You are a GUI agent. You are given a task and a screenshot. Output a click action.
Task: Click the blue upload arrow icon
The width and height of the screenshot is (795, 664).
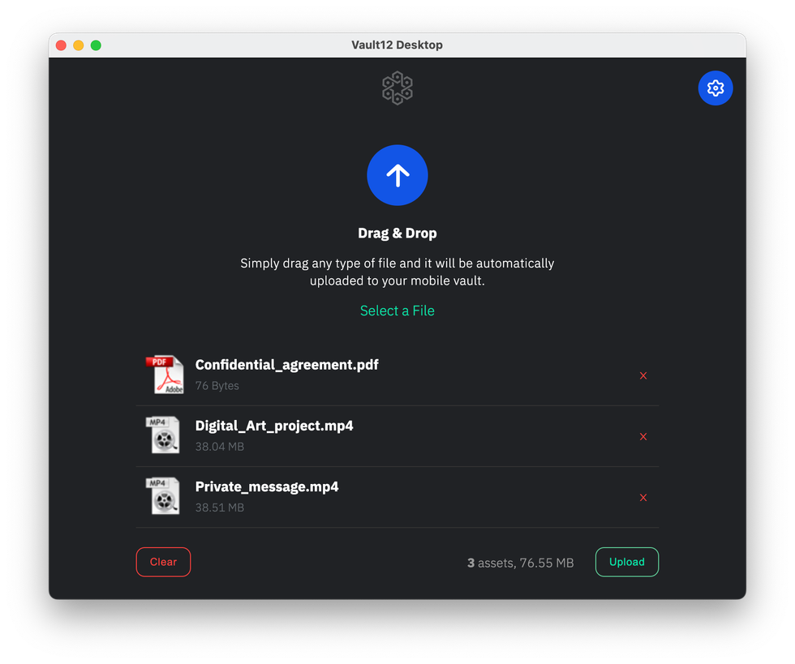tap(397, 175)
